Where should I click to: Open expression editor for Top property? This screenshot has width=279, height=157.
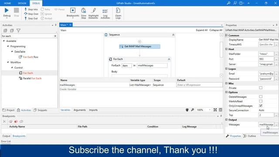276,115
